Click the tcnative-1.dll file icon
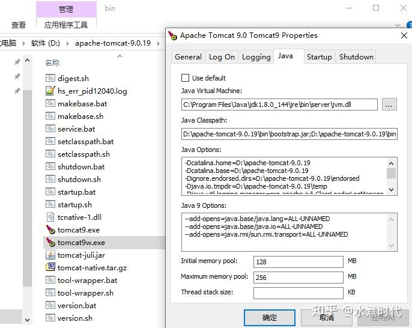 50,217
